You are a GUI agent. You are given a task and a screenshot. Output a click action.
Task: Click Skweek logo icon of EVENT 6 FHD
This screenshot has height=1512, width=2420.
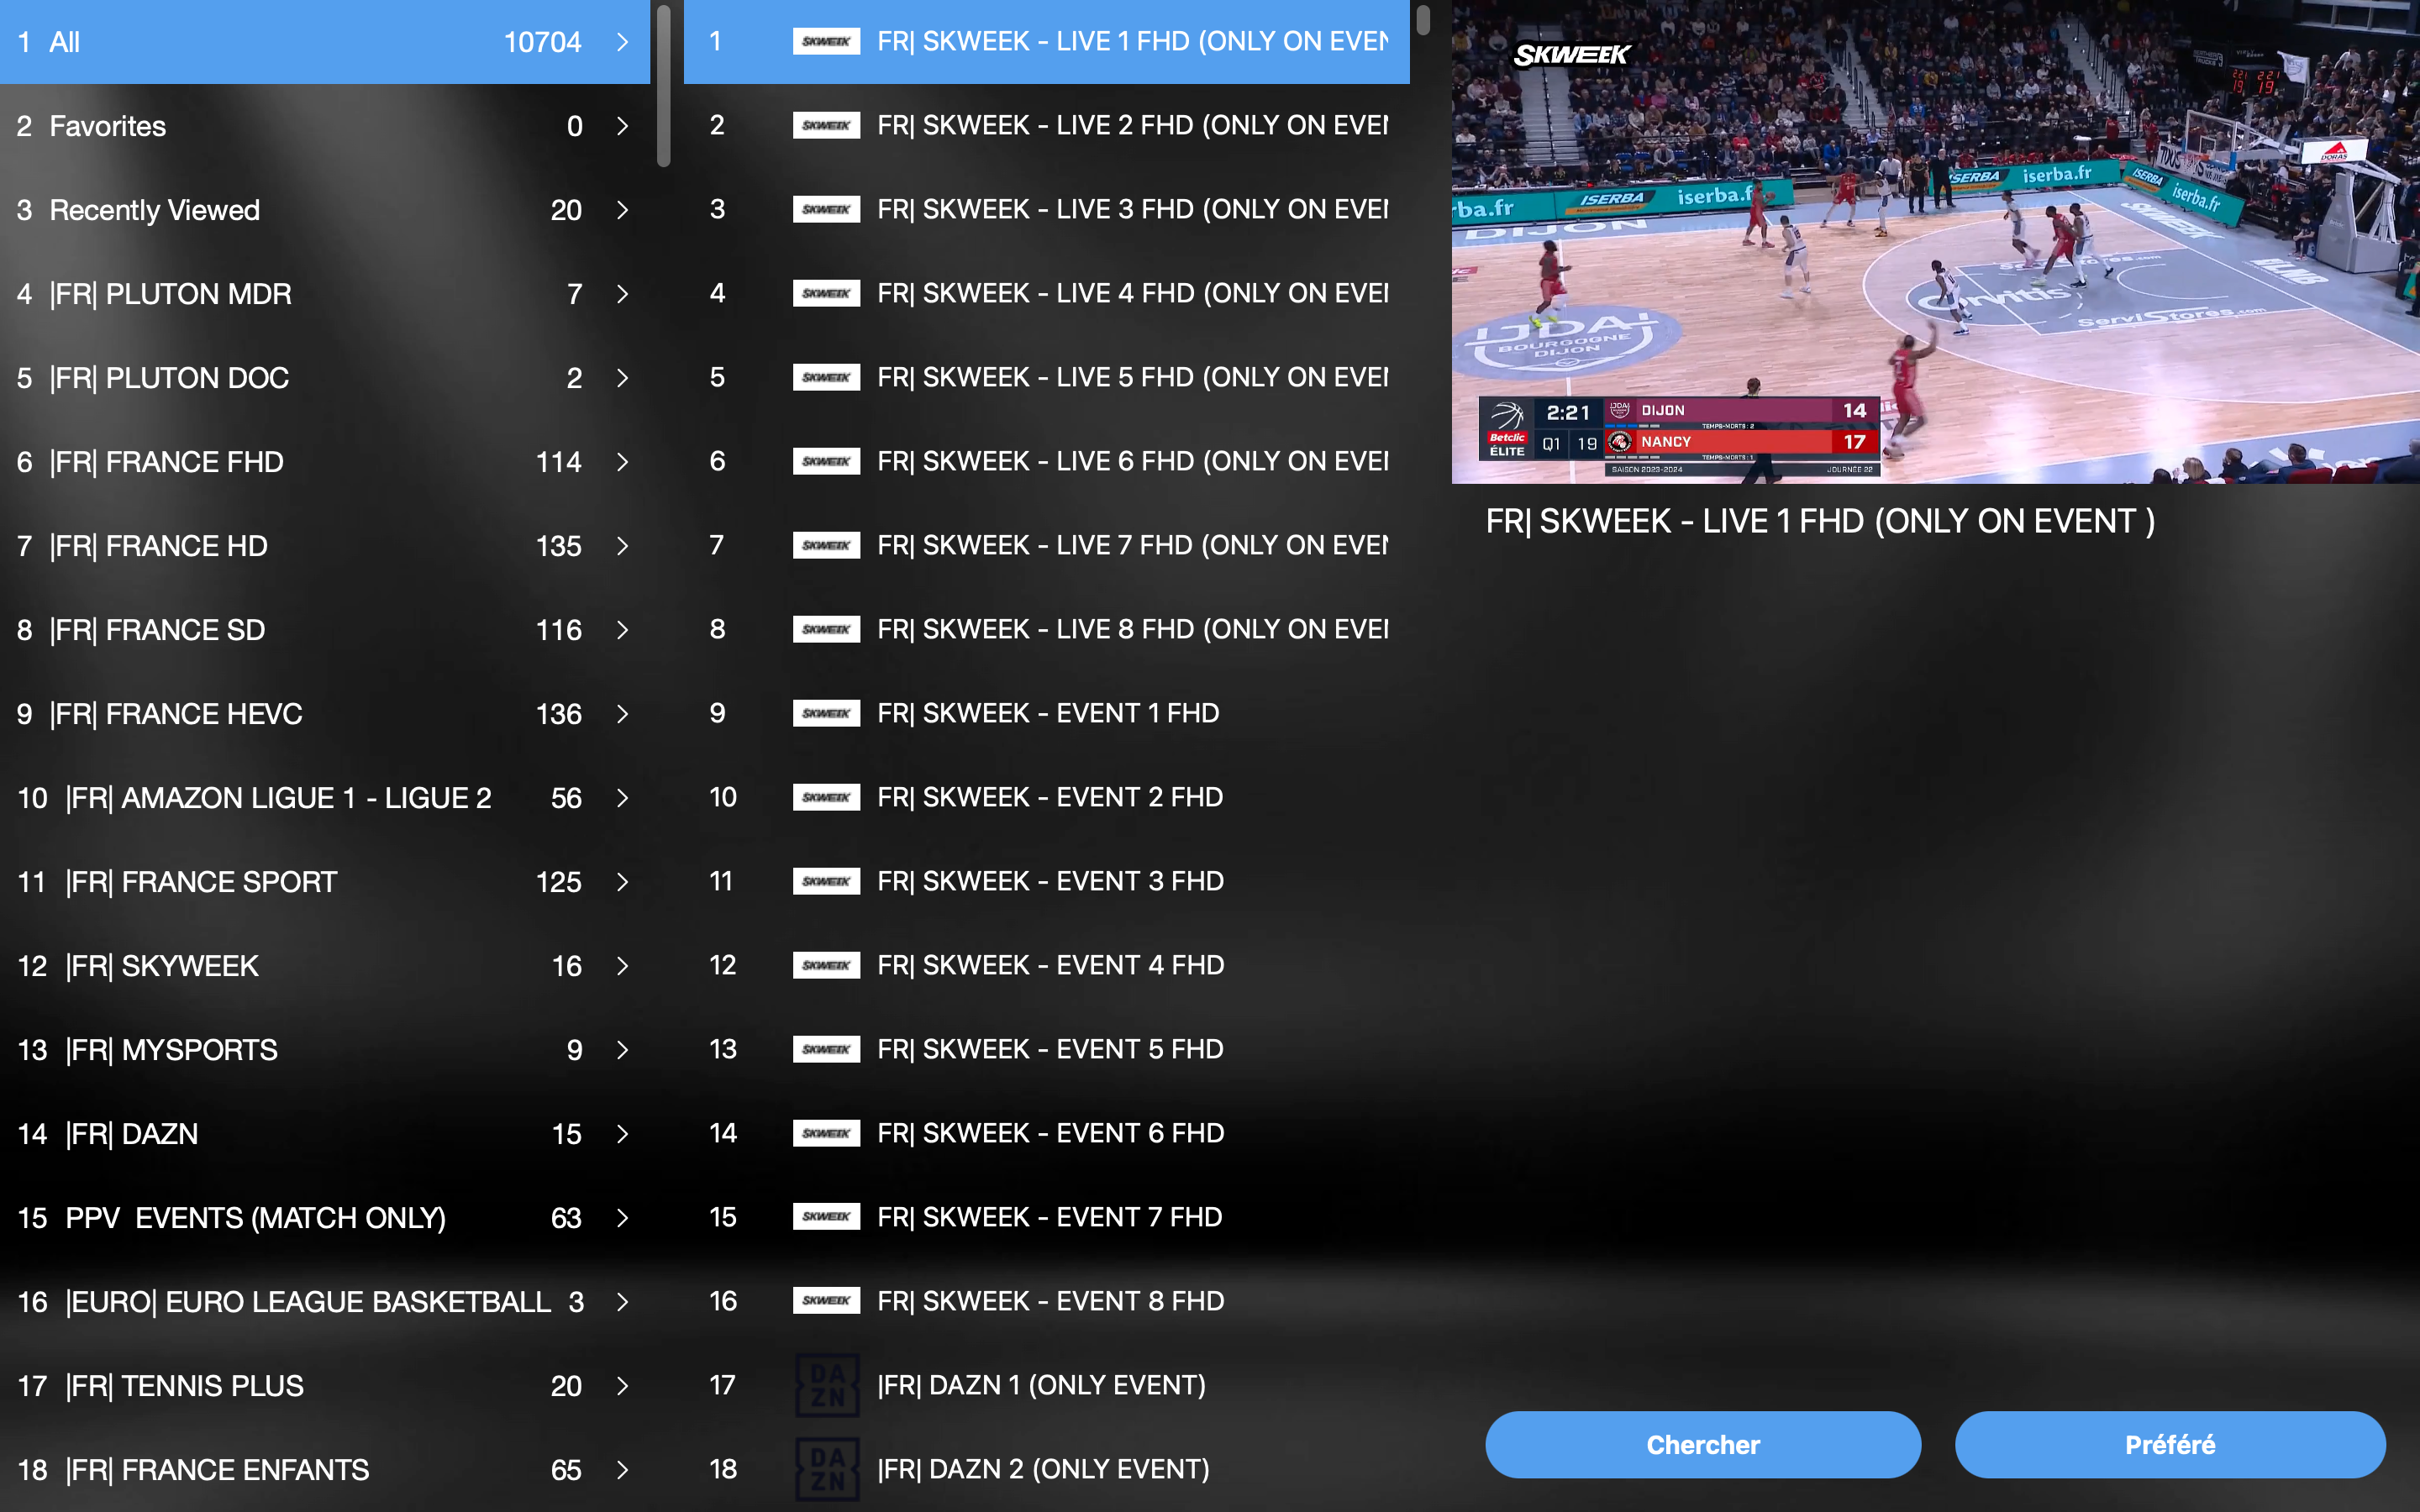(826, 1133)
